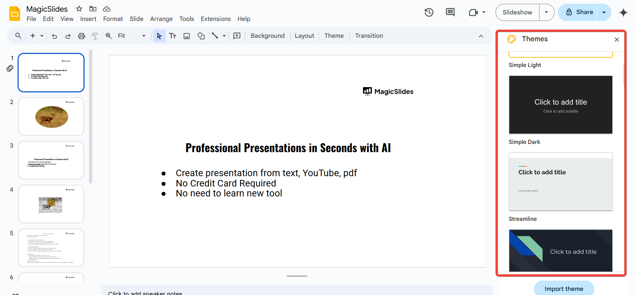Image resolution: width=636 pixels, height=295 pixels.
Task: Open the new slide layout dropdown
Action: pyautogui.click(x=42, y=36)
